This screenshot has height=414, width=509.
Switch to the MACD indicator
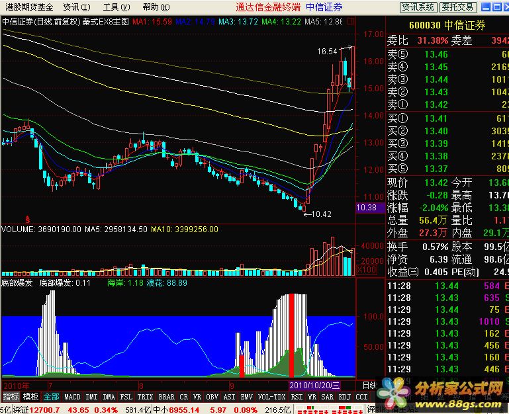pos(72,397)
